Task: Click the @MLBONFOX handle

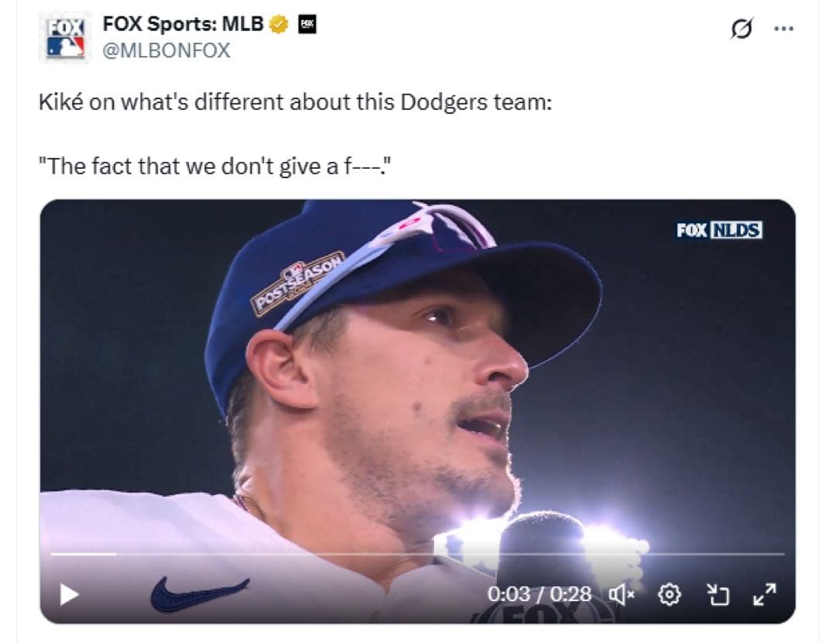Action: coord(166,51)
